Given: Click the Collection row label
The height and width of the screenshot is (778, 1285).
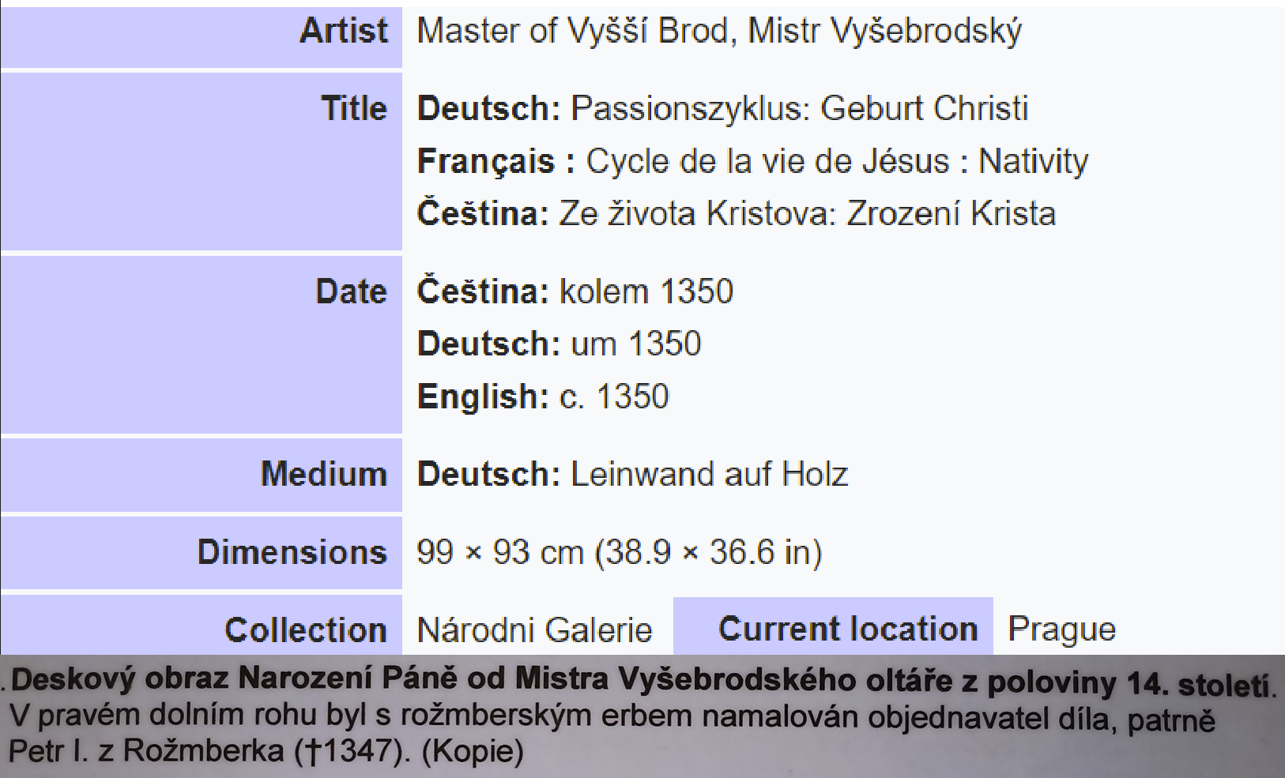Looking at the screenshot, I should (306, 630).
